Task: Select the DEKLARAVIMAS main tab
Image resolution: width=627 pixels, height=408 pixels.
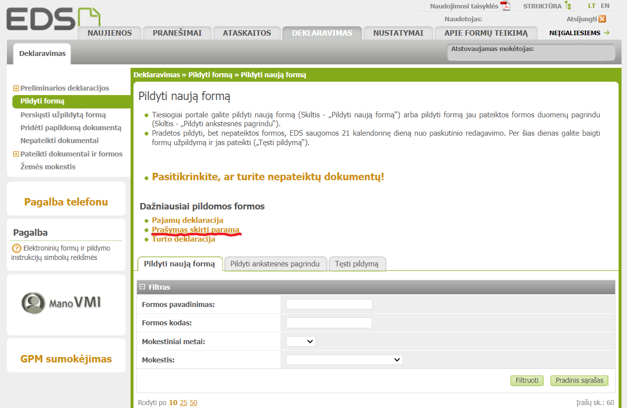Action: [x=322, y=33]
